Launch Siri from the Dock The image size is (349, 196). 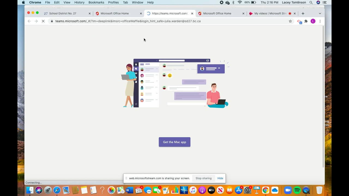[x=39, y=190]
